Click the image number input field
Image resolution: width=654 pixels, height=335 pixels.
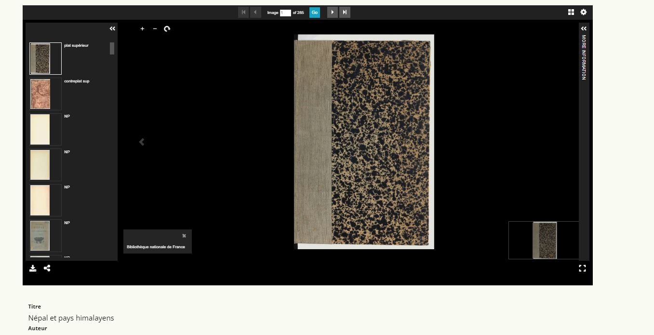[x=285, y=13]
